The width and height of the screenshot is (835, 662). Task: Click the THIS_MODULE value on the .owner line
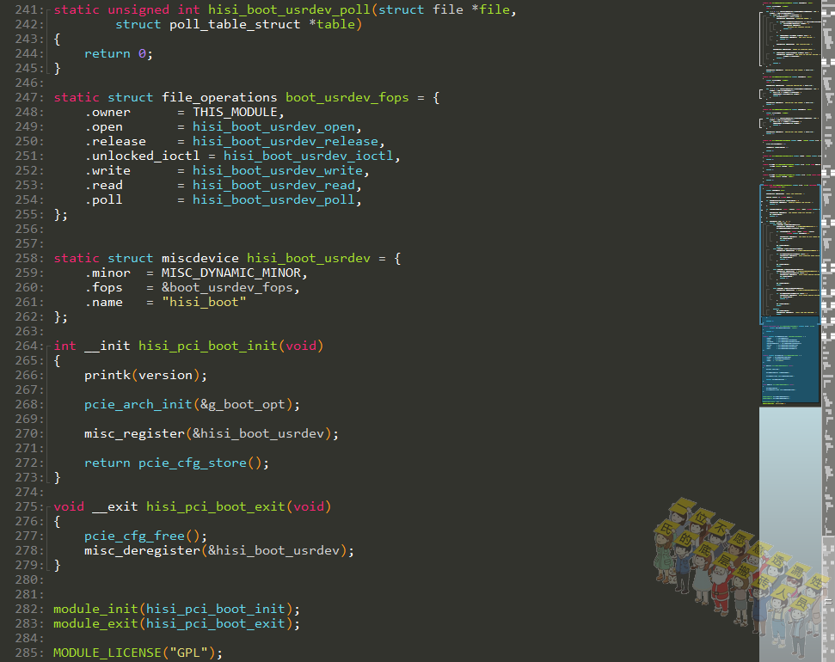pos(235,113)
